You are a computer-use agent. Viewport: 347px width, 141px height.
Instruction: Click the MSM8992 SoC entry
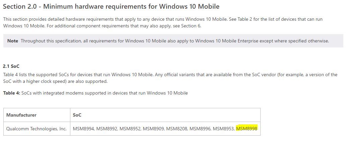tap(107, 129)
